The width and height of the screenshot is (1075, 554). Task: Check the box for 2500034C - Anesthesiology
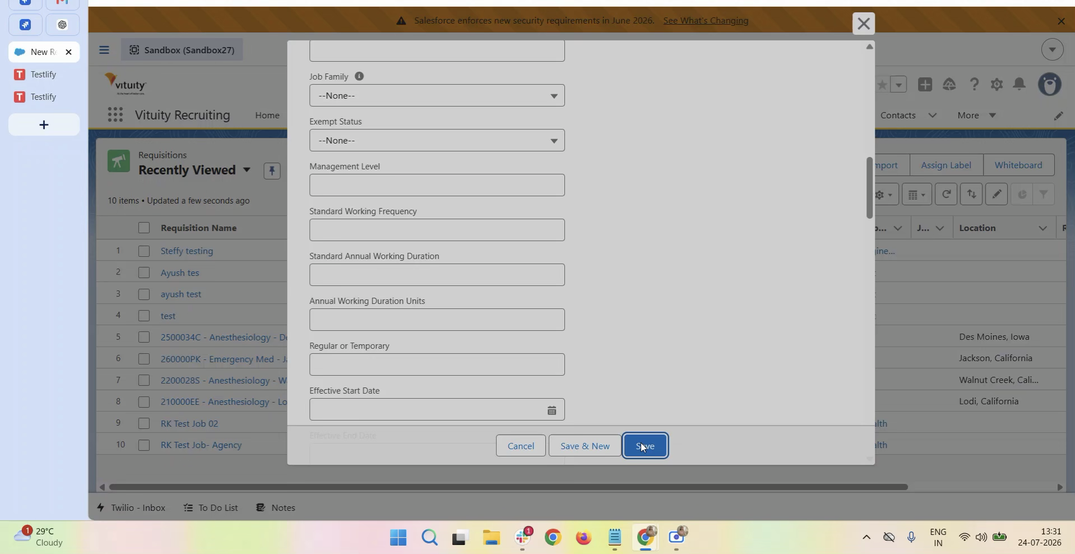pyautogui.click(x=144, y=337)
